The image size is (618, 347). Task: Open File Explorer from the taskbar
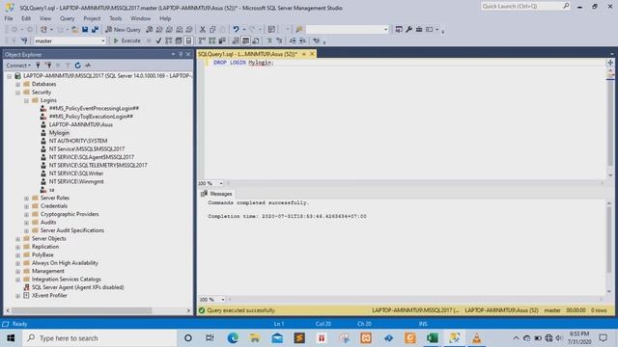[255, 338]
